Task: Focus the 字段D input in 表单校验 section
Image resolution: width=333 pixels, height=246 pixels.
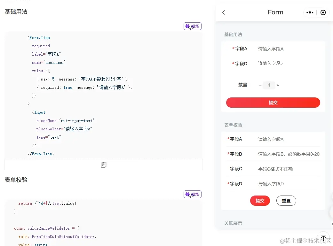Action: pos(289,184)
